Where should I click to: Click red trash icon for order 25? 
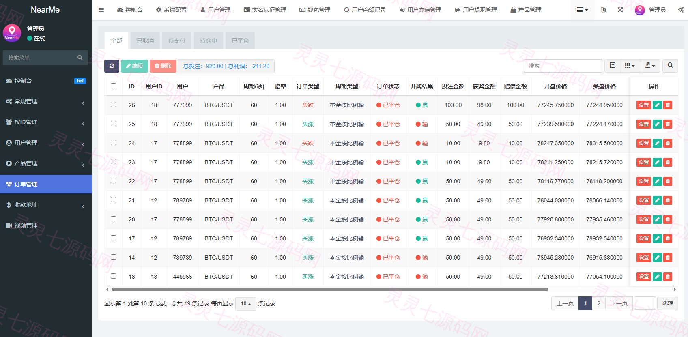pos(668,124)
